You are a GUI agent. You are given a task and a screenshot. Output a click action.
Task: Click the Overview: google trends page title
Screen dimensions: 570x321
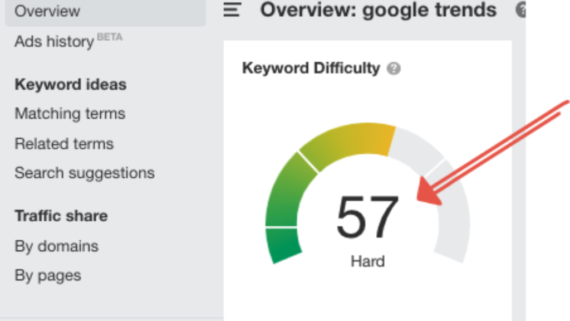point(378,10)
